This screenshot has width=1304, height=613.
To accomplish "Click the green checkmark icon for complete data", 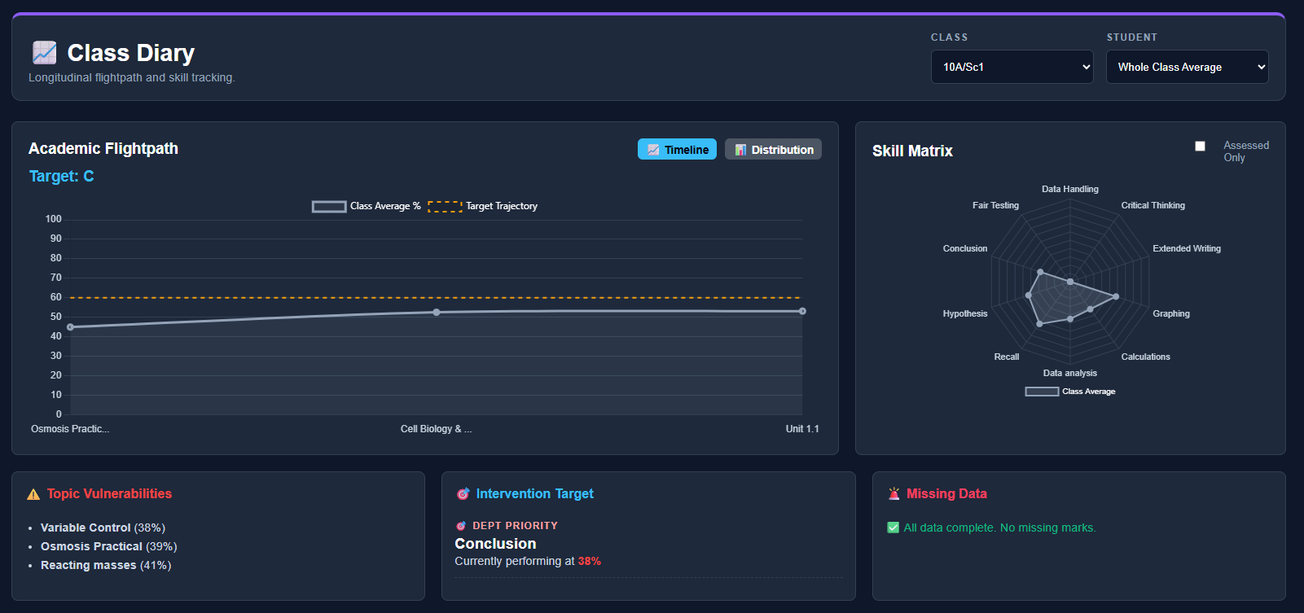I will pyautogui.click(x=893, y=528).
